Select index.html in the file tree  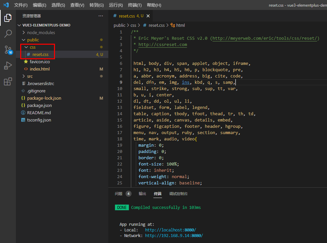point(40,69)
